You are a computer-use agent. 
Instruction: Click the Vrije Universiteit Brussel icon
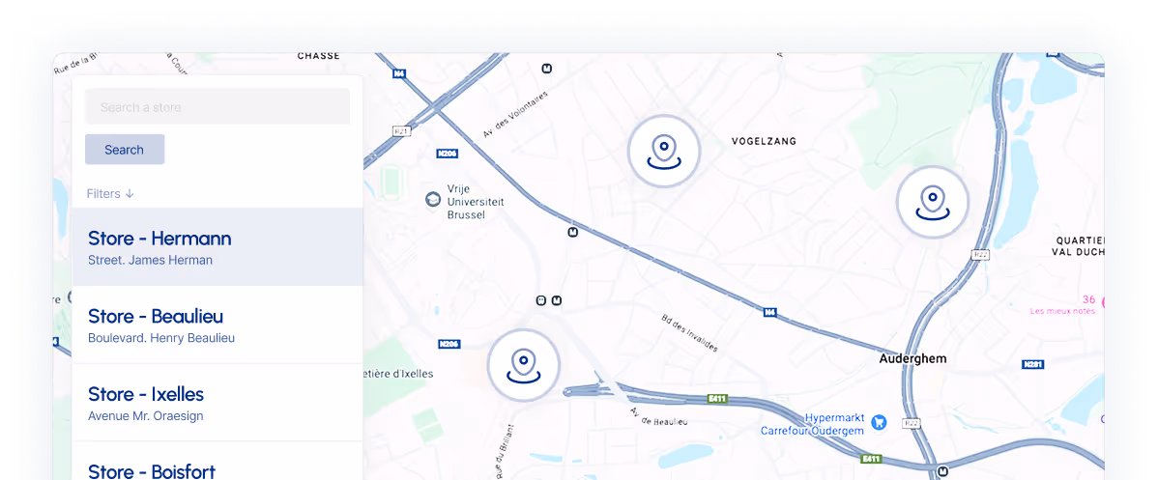click(433, 199)
